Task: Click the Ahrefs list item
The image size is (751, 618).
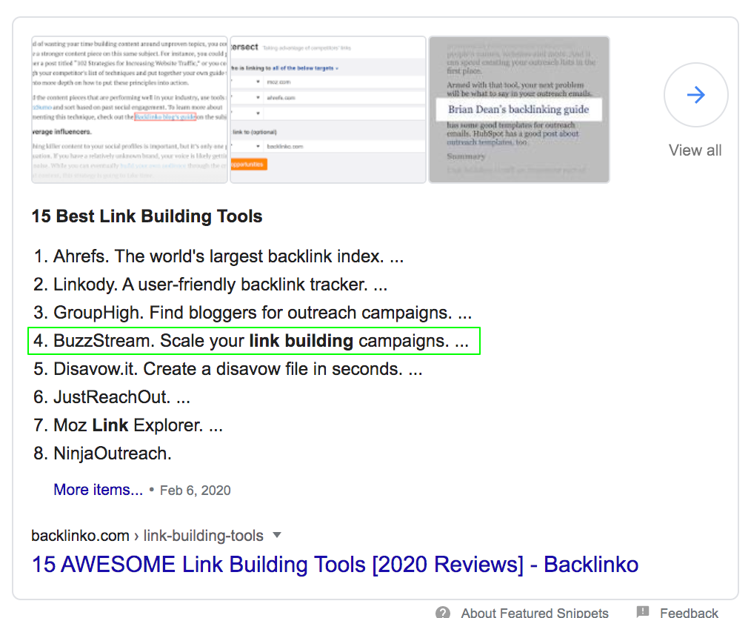Action: point(219,256)
